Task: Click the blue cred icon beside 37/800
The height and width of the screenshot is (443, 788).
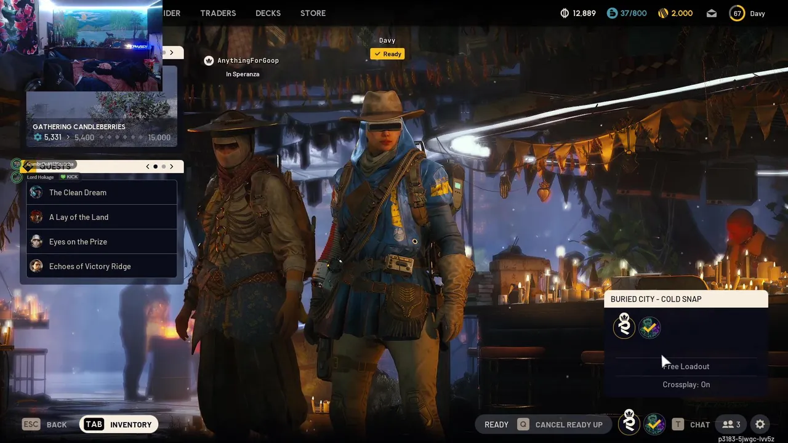Action: 612,13
